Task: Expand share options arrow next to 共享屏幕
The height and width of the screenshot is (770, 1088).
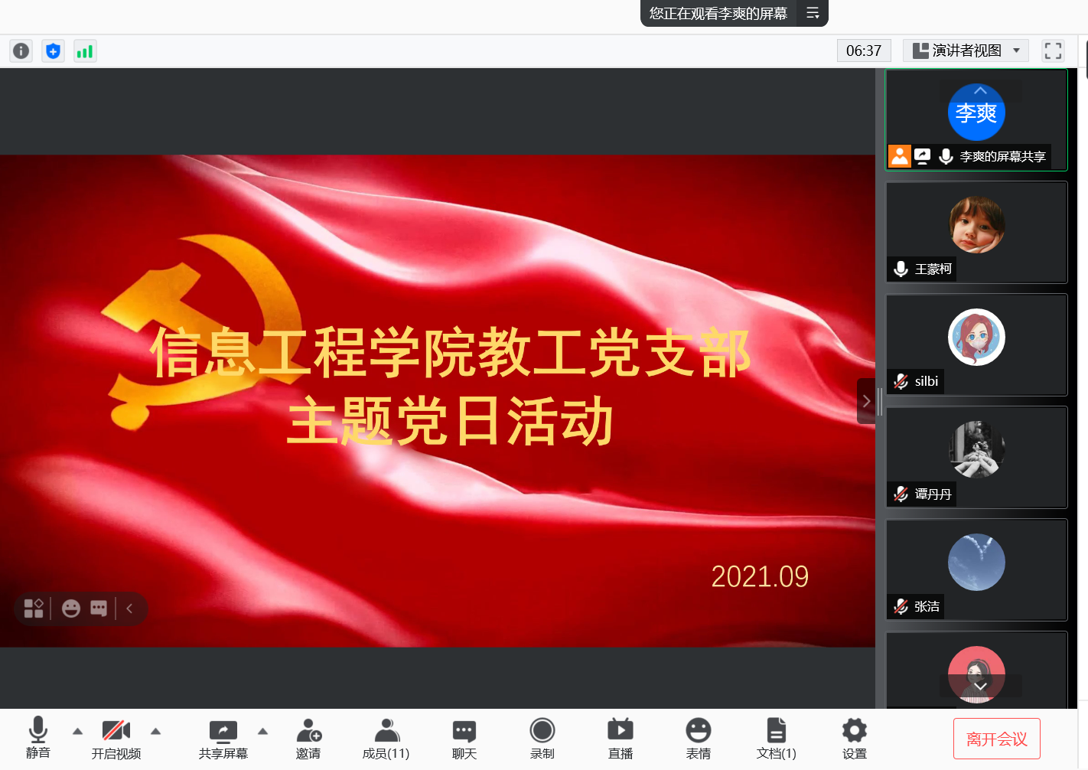Action: [263, 731]
